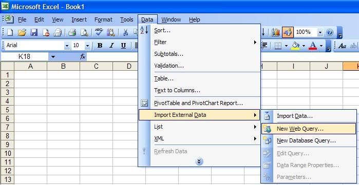
Task: Open the Insert menu
Action: 79,19
